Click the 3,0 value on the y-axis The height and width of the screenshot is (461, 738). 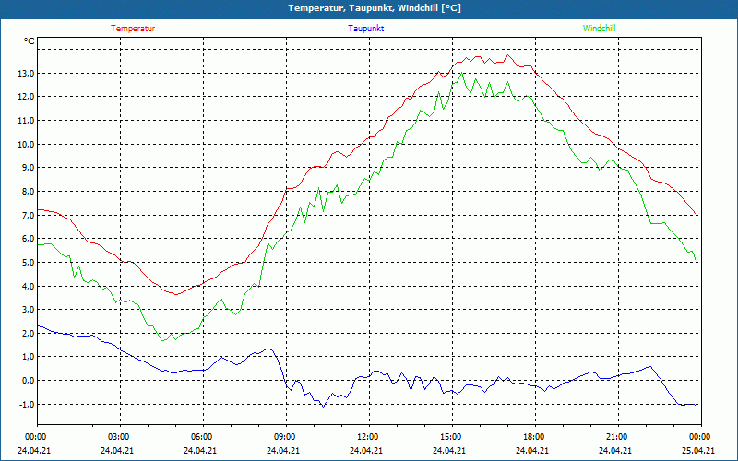[x=28, y=310]
